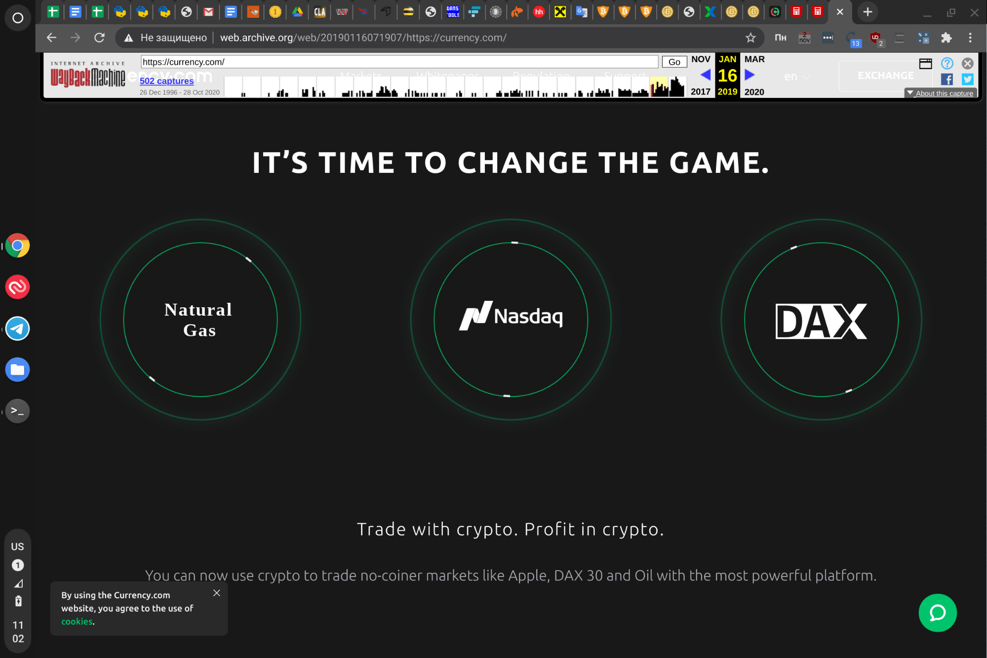
Task: Open Chrome three-dot menu
Action: tap(970, 38)
